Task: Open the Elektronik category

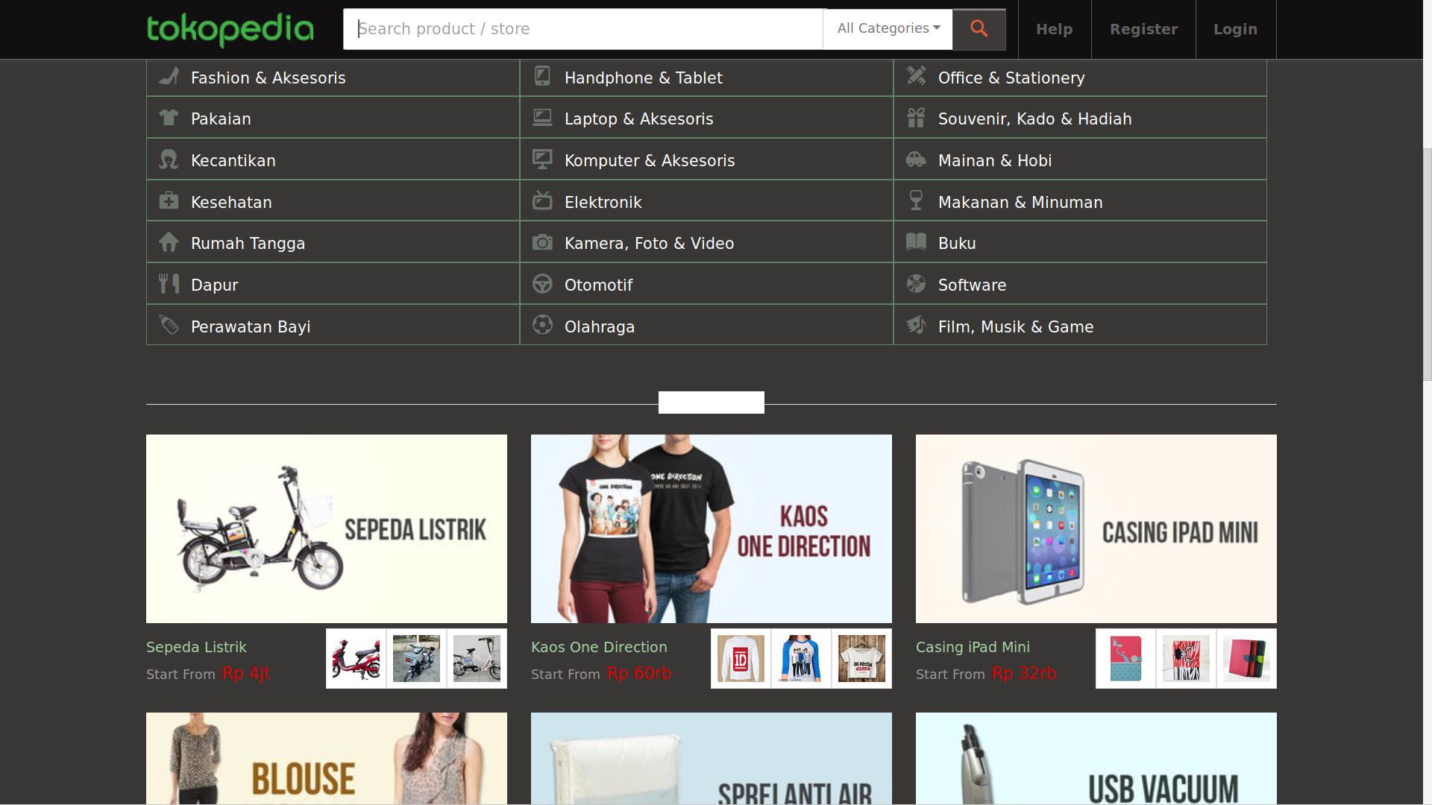Action: (x=706, y=202)
